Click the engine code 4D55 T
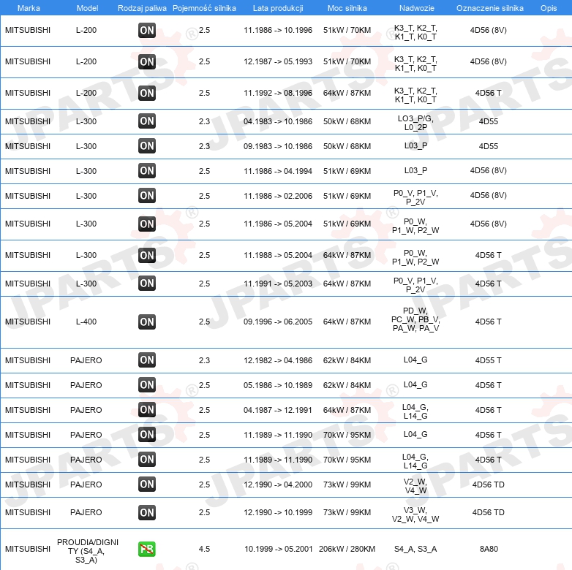The height and width of the screenshot is (570, 572). (488, 360)
